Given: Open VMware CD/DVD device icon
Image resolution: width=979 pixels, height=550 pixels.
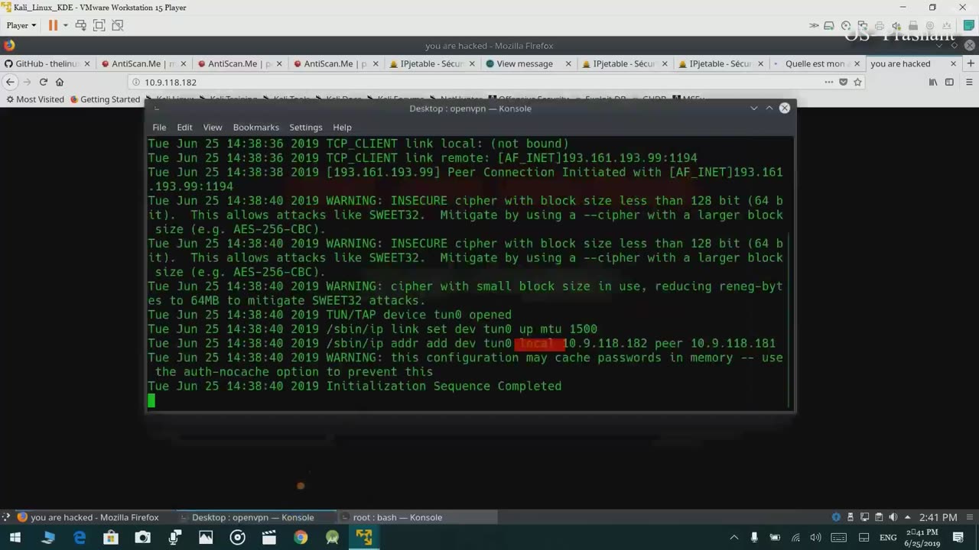Looking at the screenshot, I should 846,25.
